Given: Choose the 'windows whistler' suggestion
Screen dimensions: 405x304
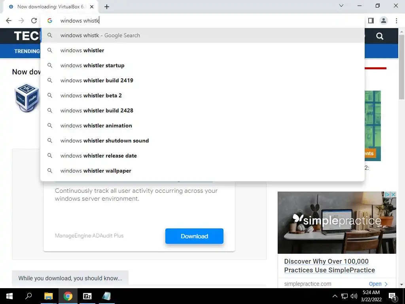Looking at the screenshot, I should pyautogui.click(x=202, y=50).
